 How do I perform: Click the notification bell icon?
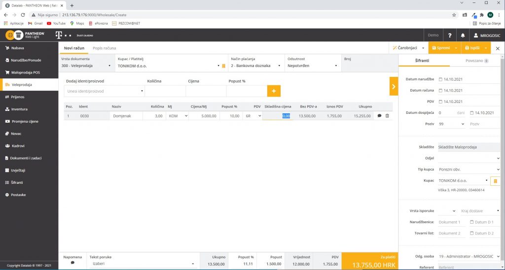click(x=463, y=35)
